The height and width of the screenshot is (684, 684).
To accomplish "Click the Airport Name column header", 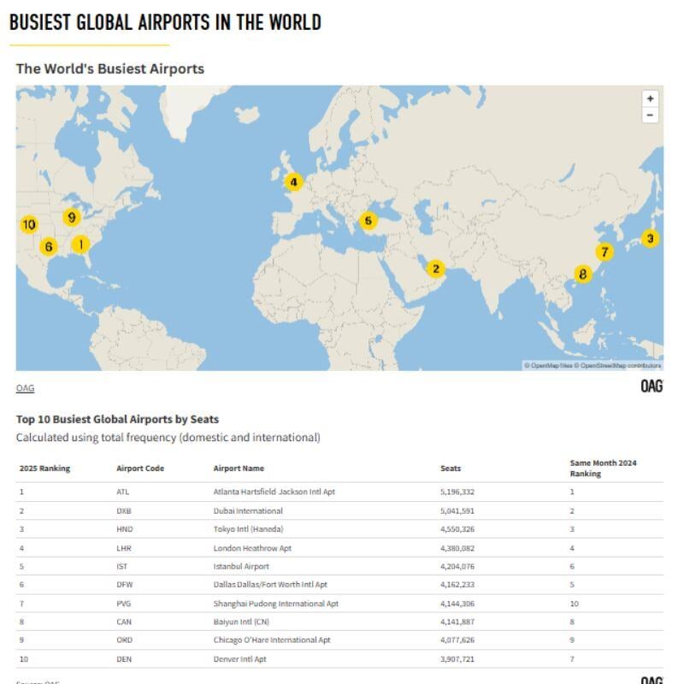I will pyautogui.click(x=239, y=469).
